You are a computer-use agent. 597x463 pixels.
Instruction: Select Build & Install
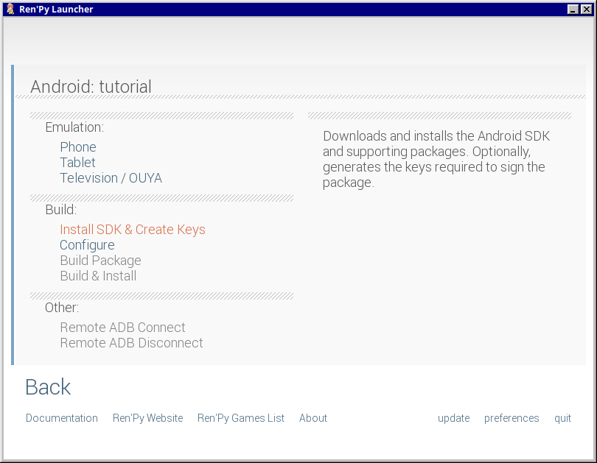click(x=98, y=276)
